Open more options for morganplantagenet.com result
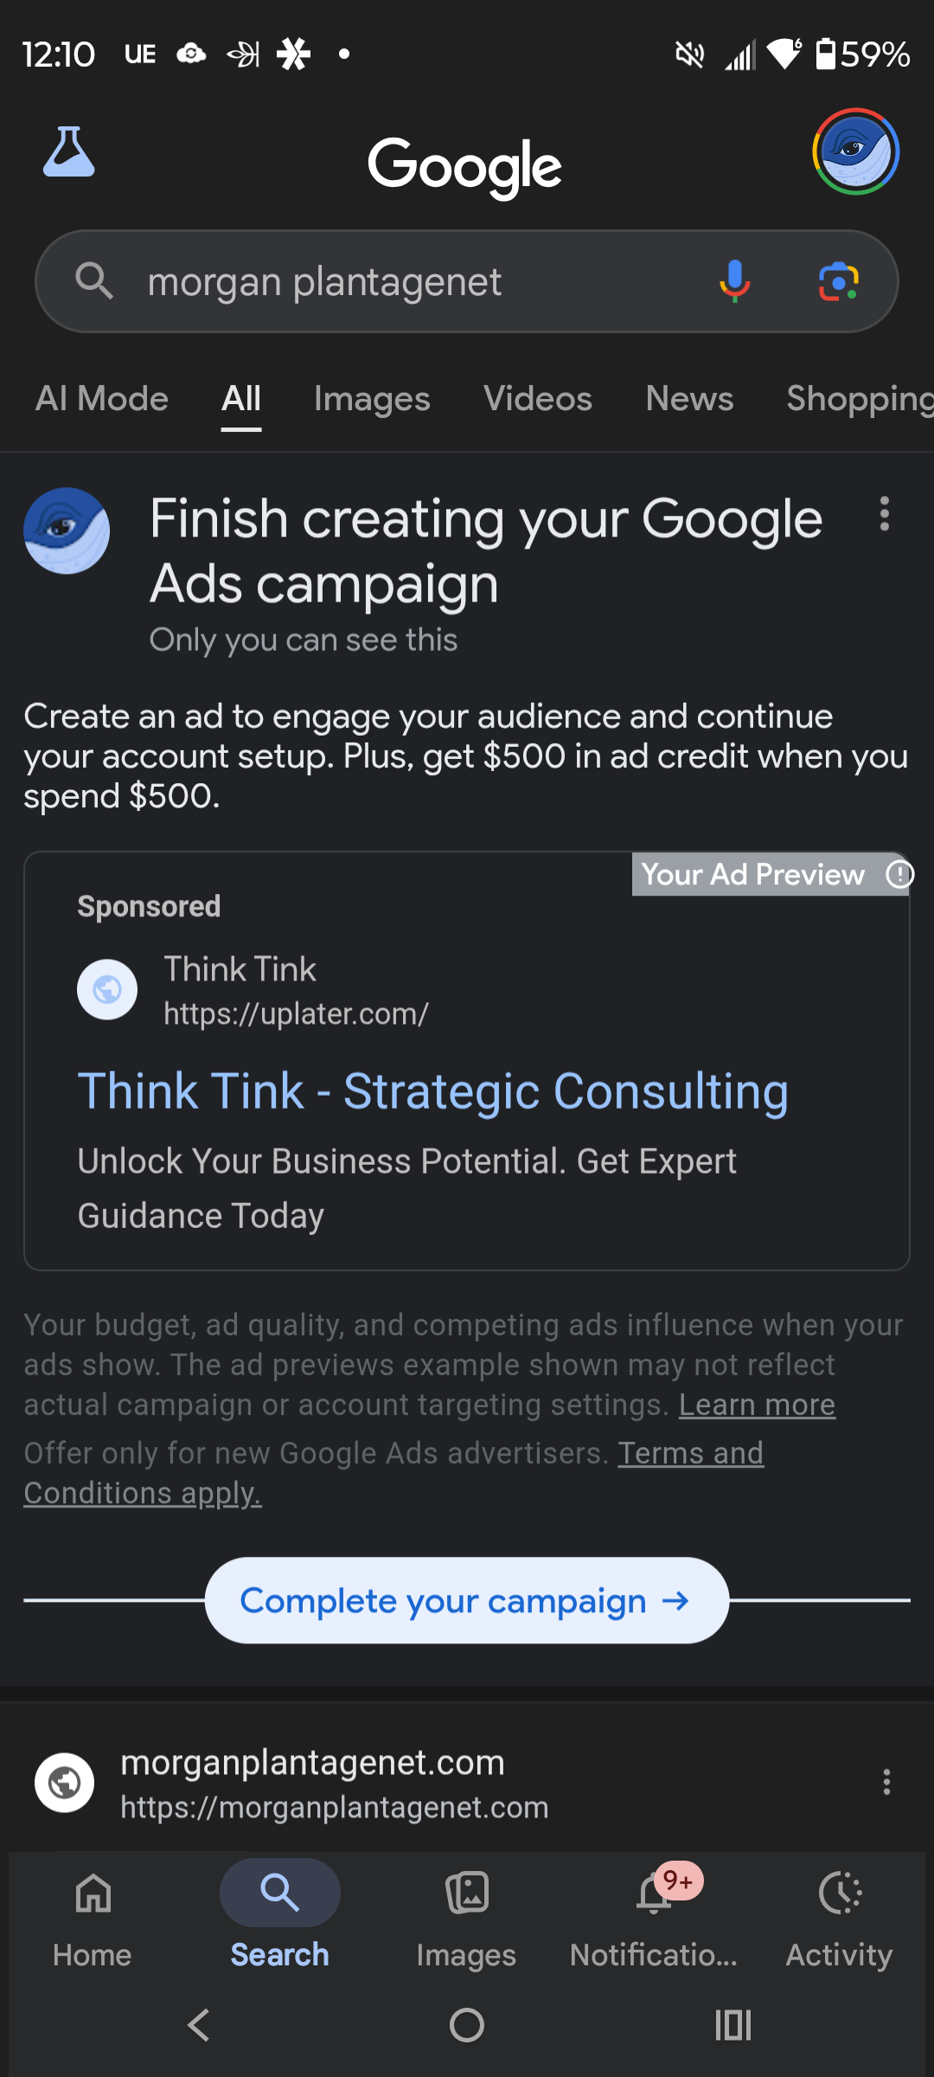This screenshot has width=934, height=2077. 886,1782
